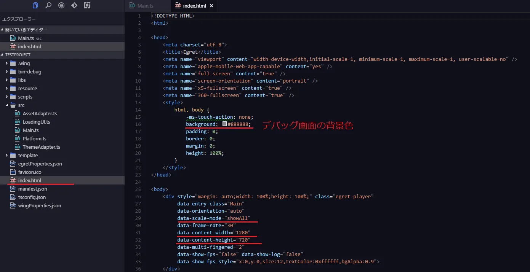Screen dimensions: 530x272
Task: Open the Explorer files icon
Action: click(x=35, y=5)
